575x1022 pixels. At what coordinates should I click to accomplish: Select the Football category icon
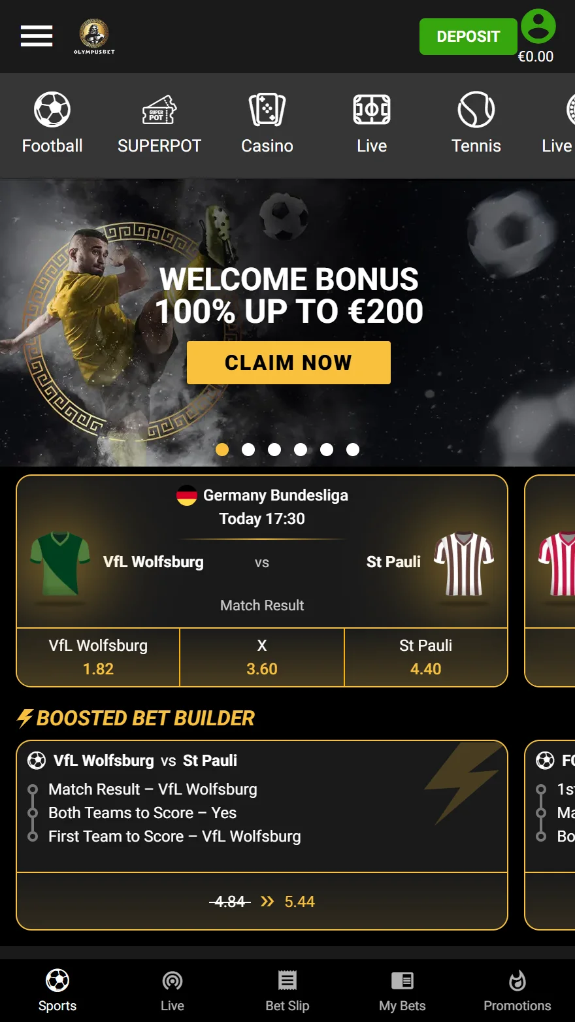[52, 109]
